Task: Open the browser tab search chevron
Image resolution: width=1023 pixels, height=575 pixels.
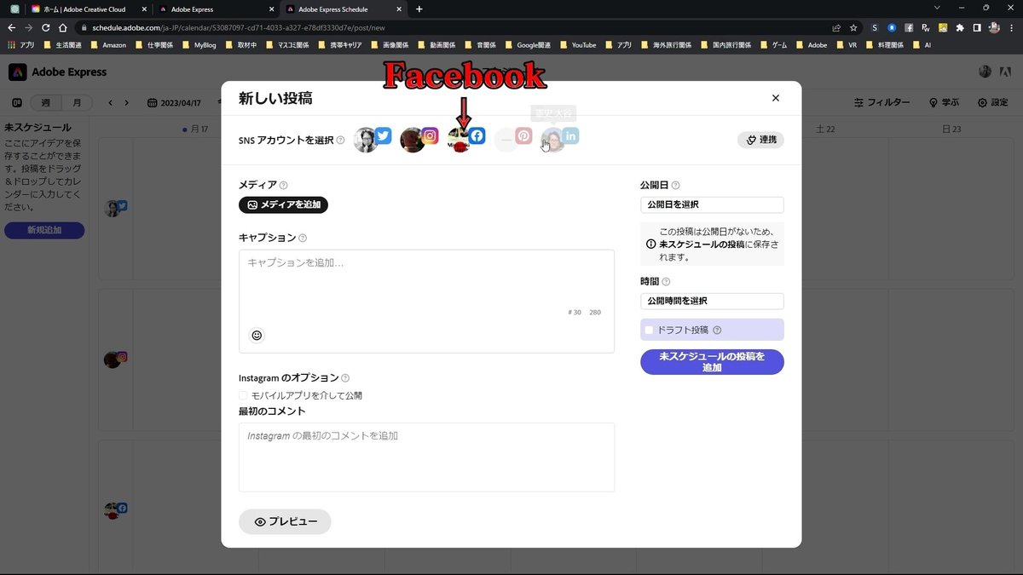Action: (x=937, y=8)
